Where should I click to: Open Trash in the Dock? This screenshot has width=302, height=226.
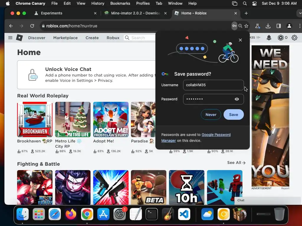click(x=279, y=214)
